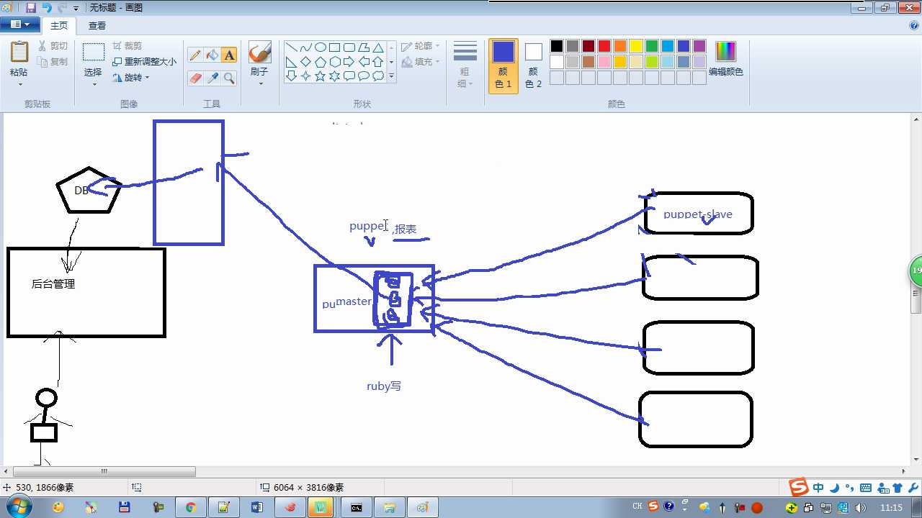Open the Rotate (旋转) dropdown
Viewport: 922px width, 518px height.
point(131,78)
